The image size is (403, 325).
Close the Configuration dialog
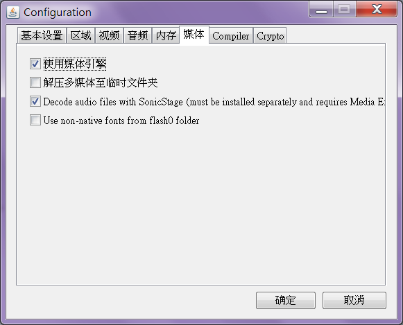click(377, 9)
